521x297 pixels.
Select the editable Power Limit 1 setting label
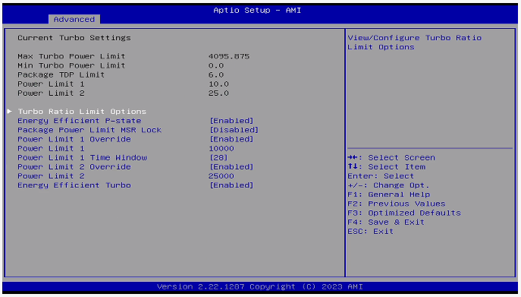click(x=51, y=149)
